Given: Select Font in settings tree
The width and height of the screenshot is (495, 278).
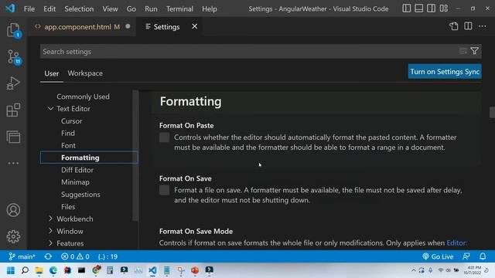Looking at the screenshot, I should click(x=68, y=145).
